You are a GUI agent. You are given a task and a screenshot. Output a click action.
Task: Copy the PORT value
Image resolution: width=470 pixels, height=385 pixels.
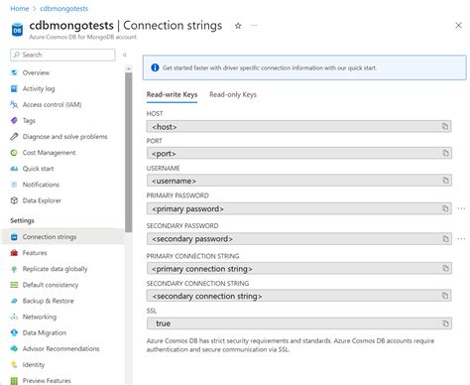pyautogui.click(x=445, y=153)
